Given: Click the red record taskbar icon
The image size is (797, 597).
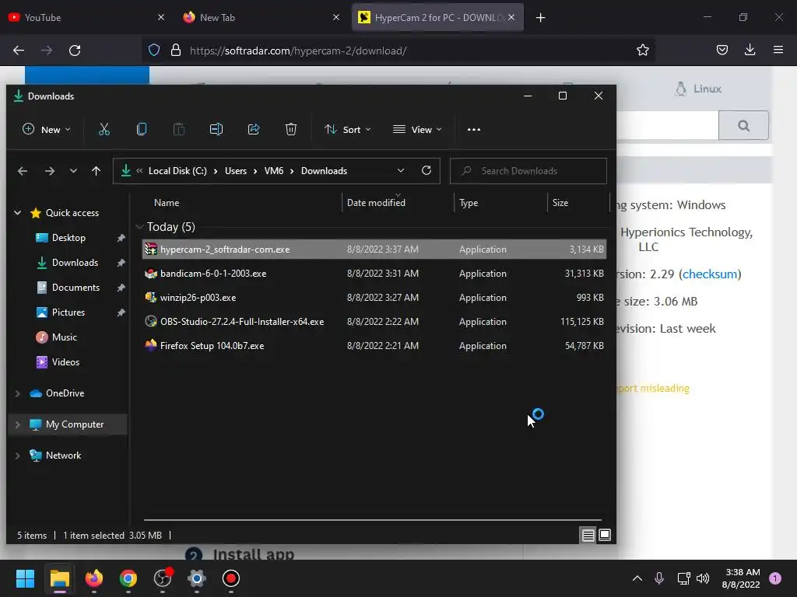Looking at the screenshot, I should pyautogui.click(x=230, y=578).
